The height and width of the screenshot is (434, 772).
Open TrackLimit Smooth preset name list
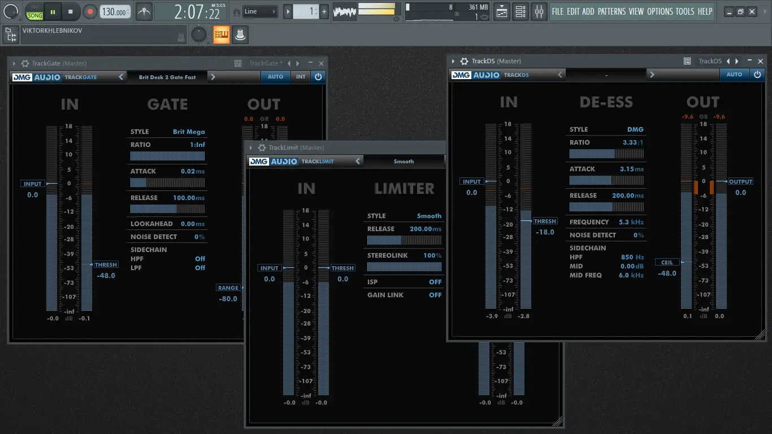pyautogui.click(x=404, y=161)
